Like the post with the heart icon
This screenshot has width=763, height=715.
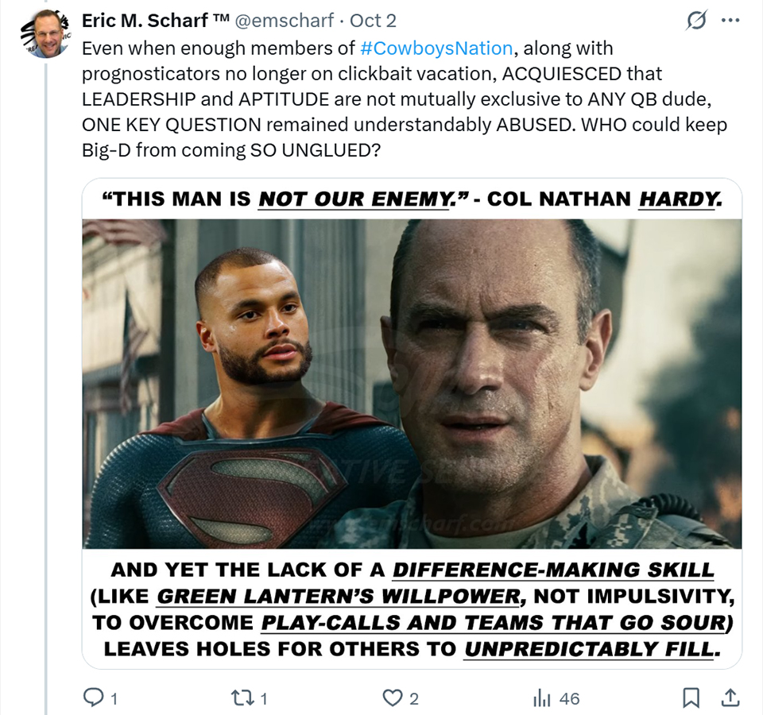(393, 698)
